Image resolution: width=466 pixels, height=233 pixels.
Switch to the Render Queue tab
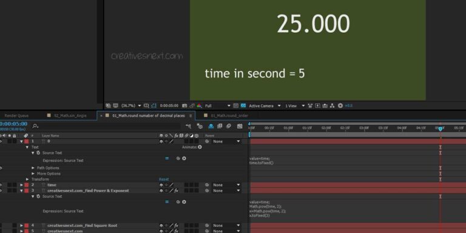tap(16, 116)
